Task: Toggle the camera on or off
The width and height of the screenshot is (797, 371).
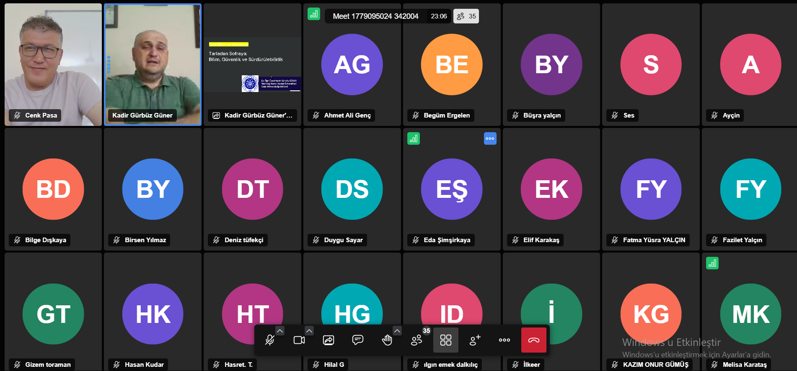Action: click(x=299, y=340)
